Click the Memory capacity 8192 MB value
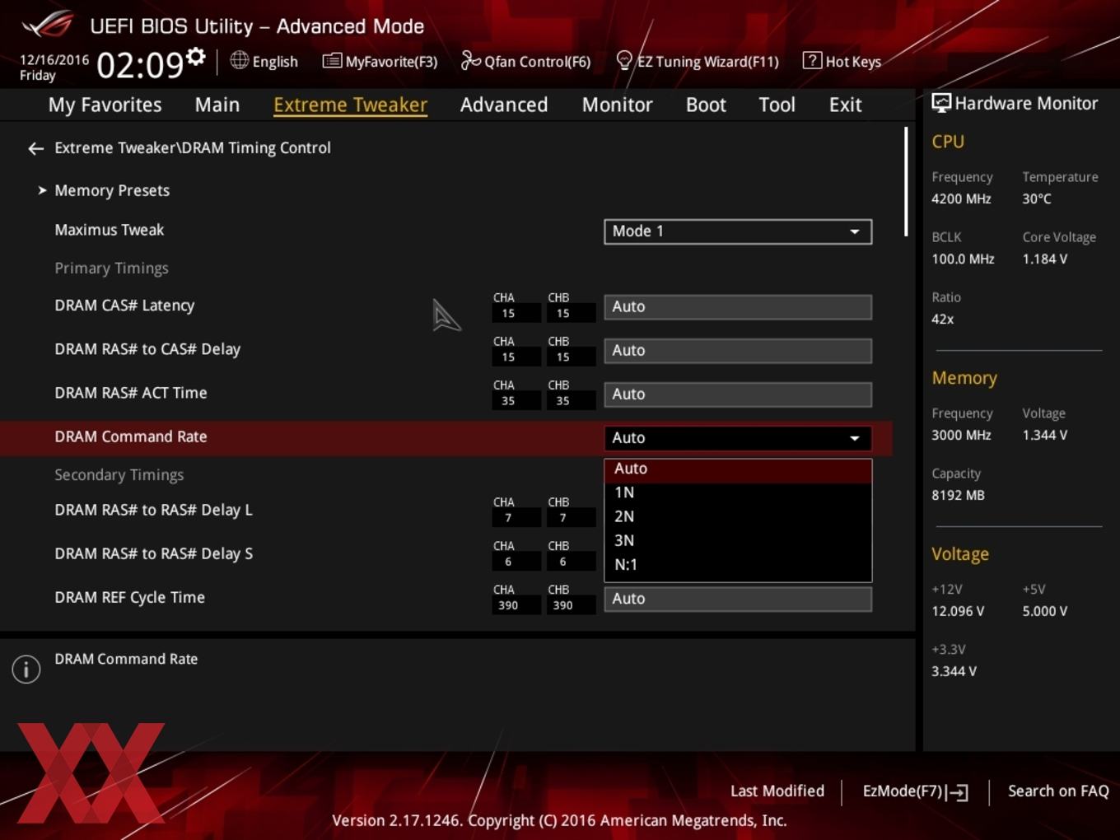This screenshot has width=1120, height=840. coord(958,495)
